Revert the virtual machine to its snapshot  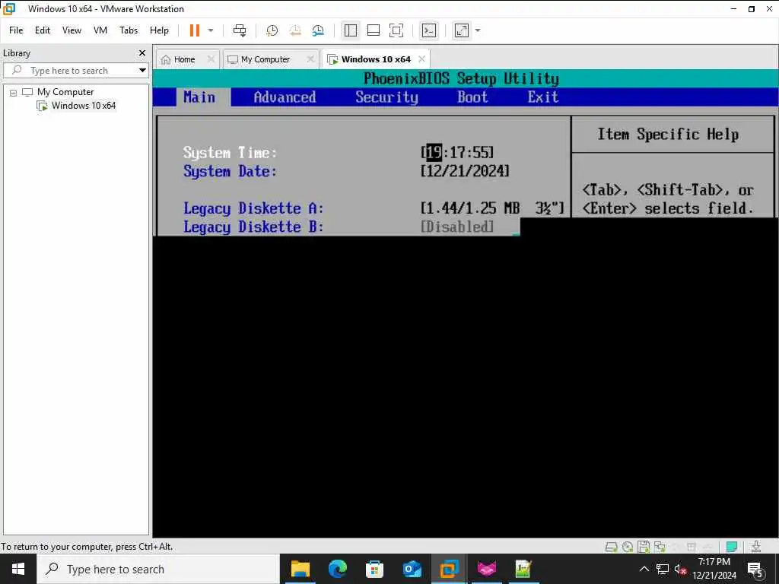(x=295, y=30)
